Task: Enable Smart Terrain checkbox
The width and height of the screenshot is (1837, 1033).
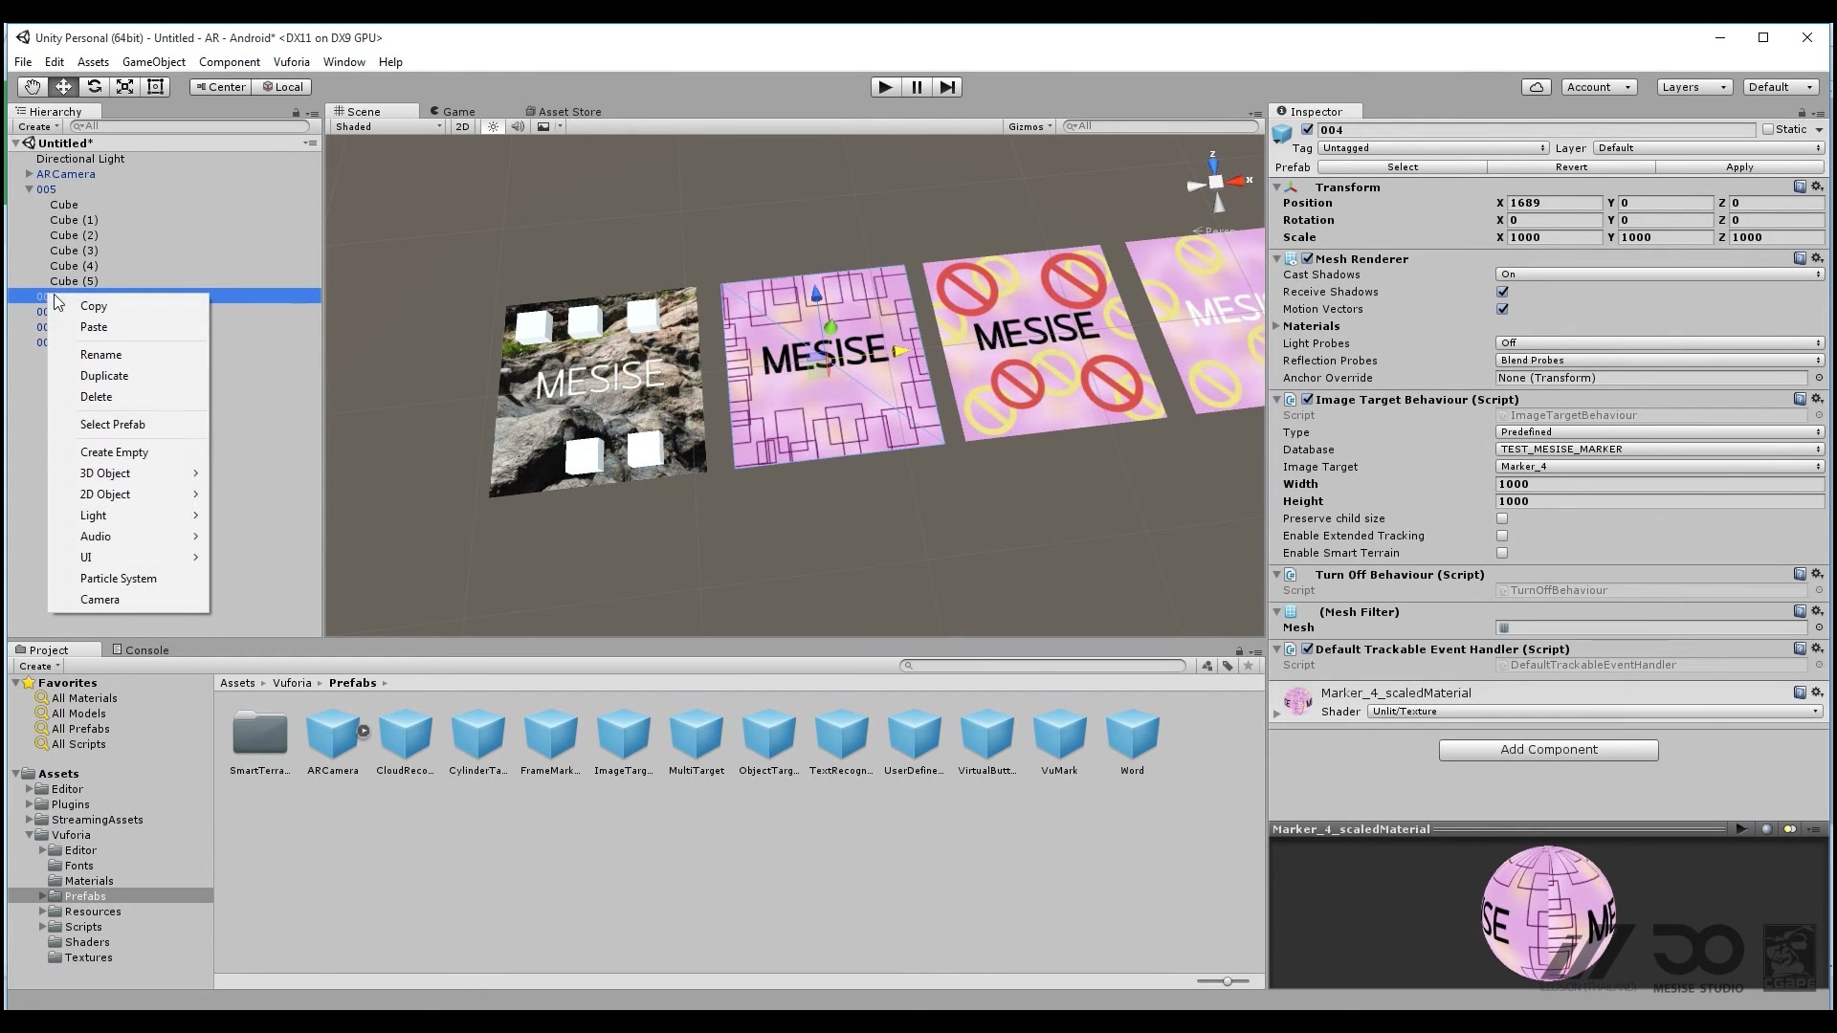Action: click(1502, 553)
